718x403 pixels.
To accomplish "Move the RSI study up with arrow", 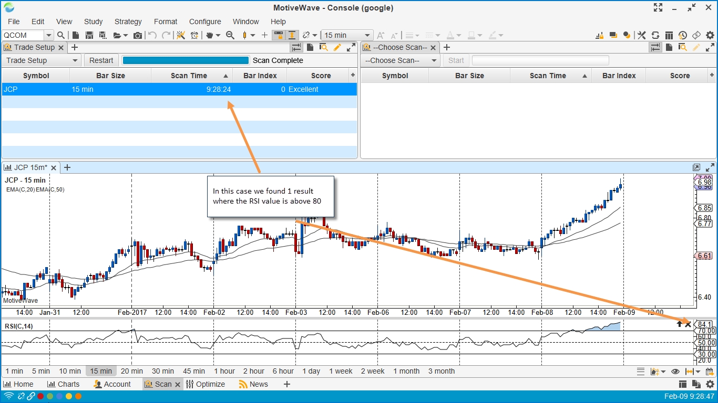I will click(679, 324).
